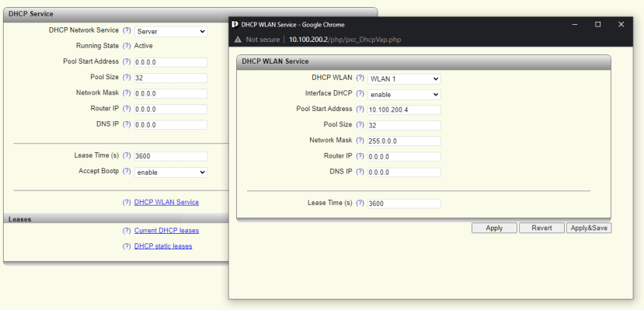The width and height of the screenshot is (644, 310).
Task: Open the DHCP Network Service Server dropdown
Action: tap(171, 32)
